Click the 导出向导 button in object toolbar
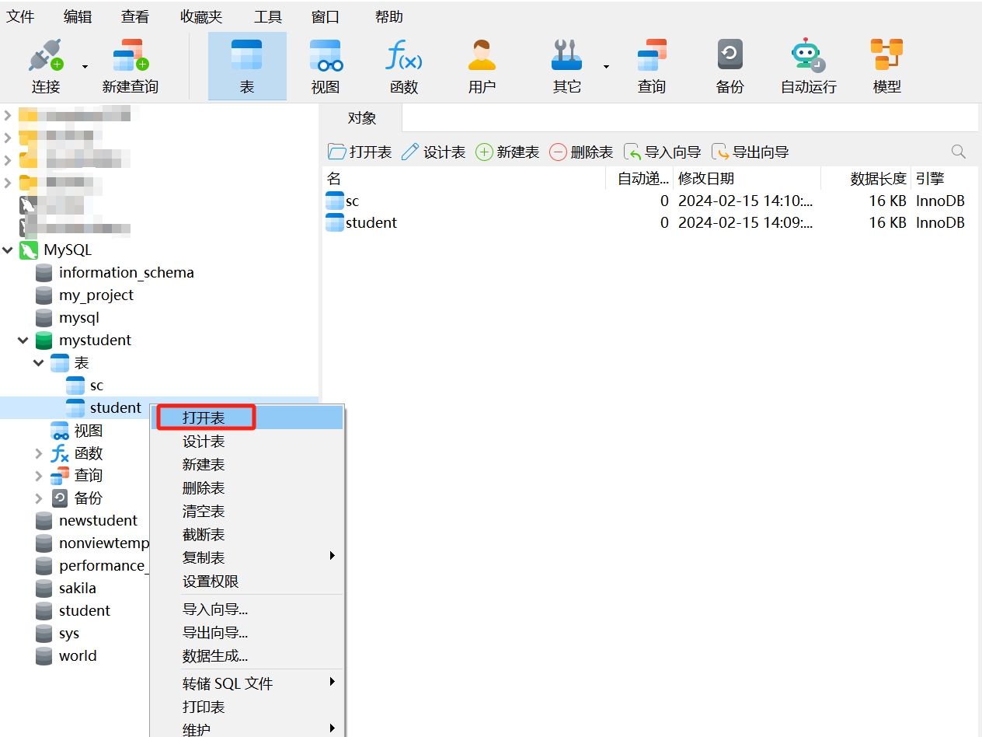 (x=750, y=152)
